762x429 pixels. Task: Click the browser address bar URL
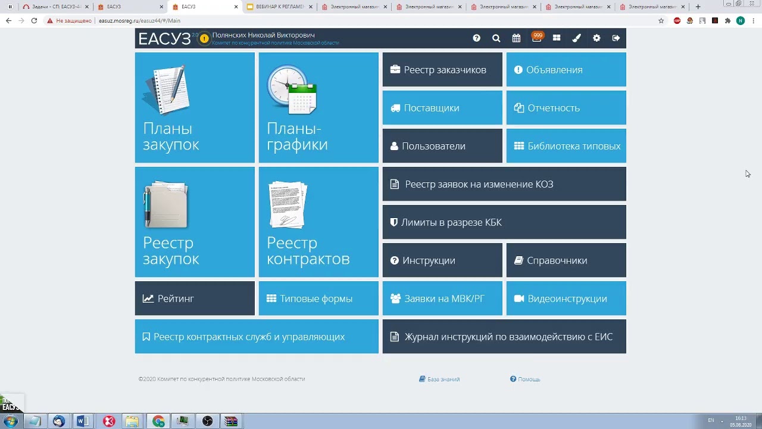[139, 20]
